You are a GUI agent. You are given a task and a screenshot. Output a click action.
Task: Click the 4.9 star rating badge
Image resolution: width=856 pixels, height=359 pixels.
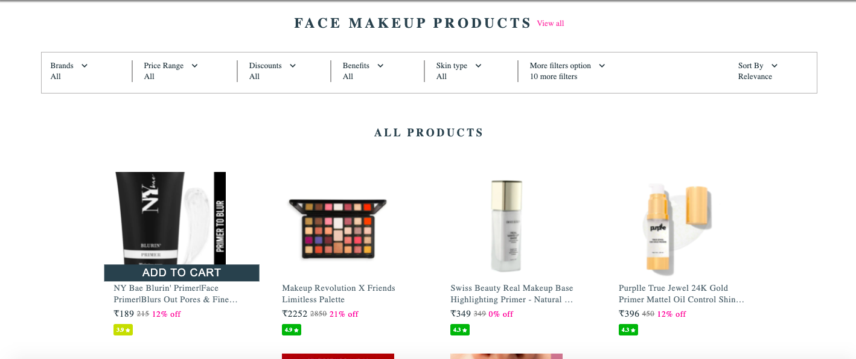(x=292, y=330)
